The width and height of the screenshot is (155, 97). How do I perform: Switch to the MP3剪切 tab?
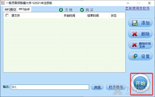(10, 10)
